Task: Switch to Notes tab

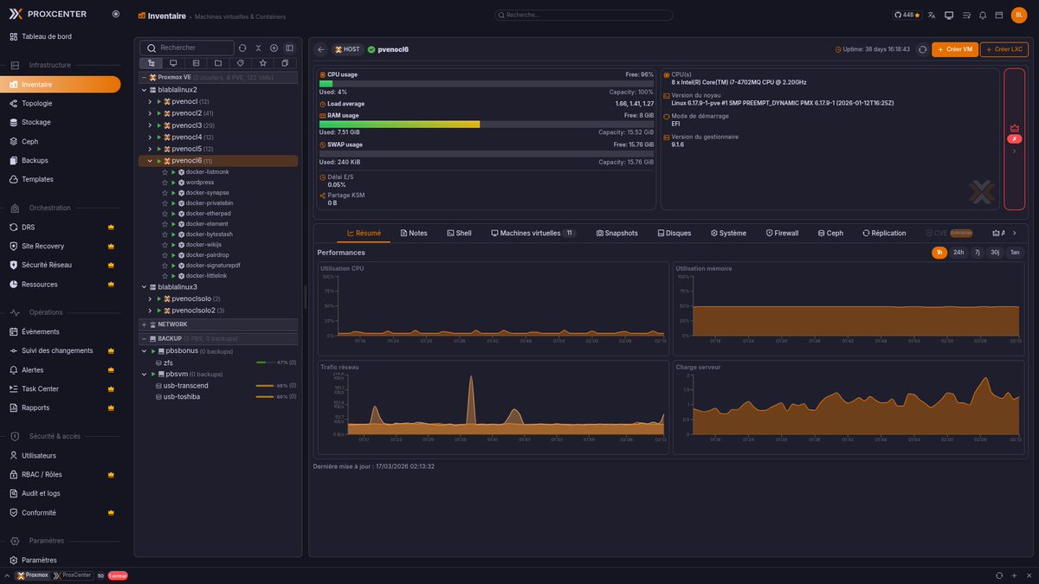Action: 414,233
